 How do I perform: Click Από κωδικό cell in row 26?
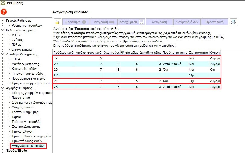tap(175, 87)
